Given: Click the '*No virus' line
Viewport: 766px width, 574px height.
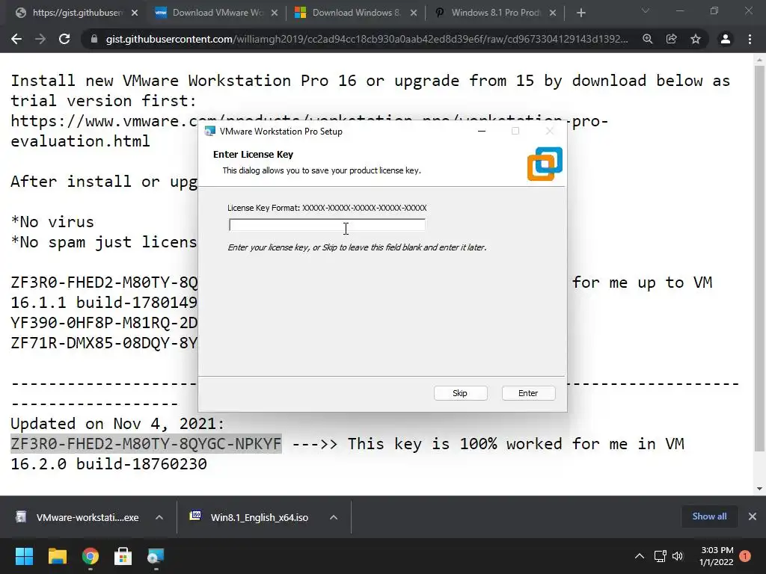Looking at the screenshot, I should coord(52,221).
